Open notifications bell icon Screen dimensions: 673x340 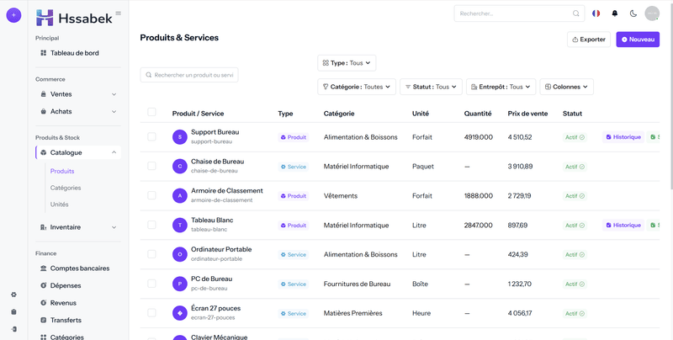[615, 13]
